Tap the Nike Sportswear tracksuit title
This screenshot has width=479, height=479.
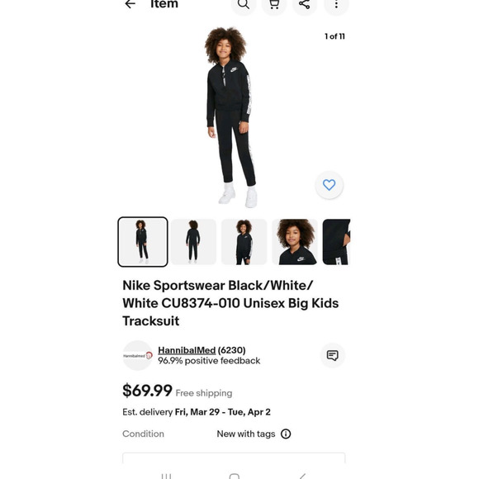pyautogui.click(x=230, y=303)
